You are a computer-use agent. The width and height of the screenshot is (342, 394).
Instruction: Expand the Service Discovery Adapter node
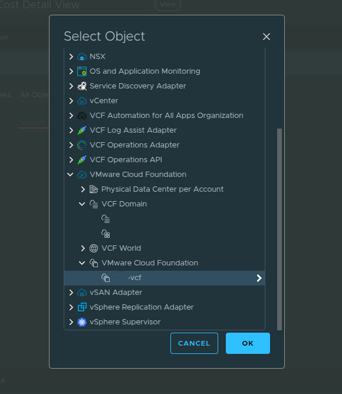(x=71, y=86)
